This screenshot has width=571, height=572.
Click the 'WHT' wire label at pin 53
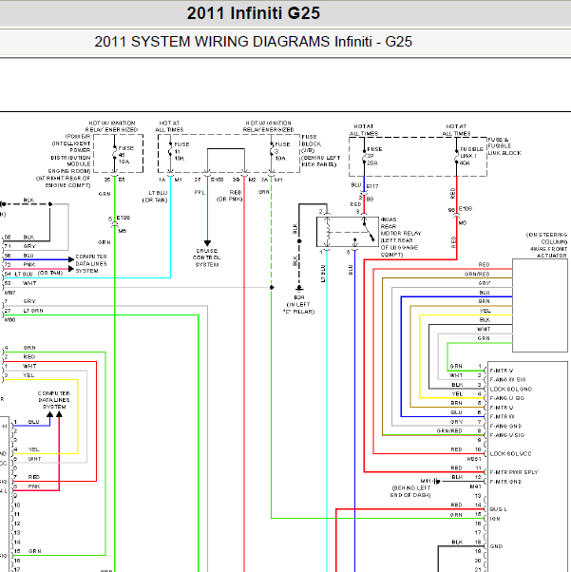pos(29,283)
